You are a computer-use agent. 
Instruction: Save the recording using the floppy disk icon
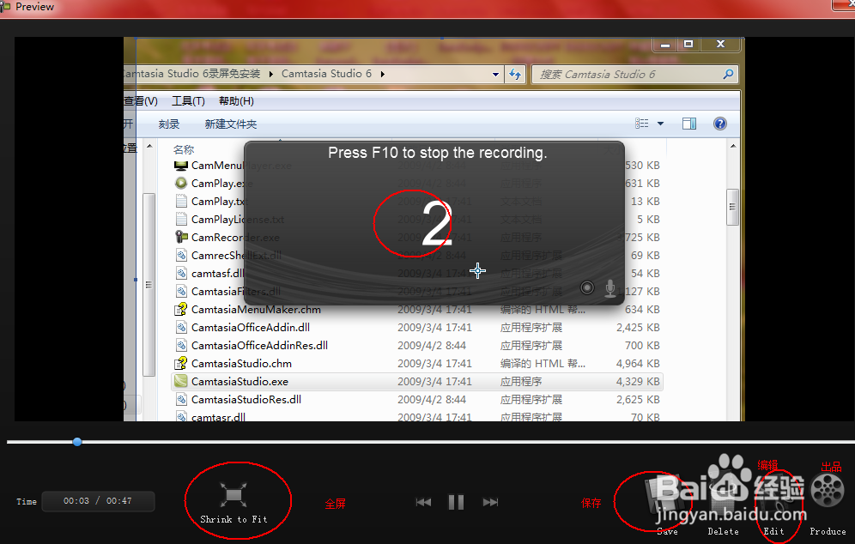tap(661, 496)
